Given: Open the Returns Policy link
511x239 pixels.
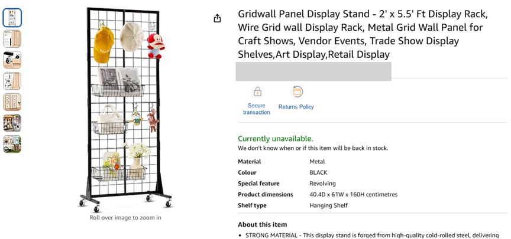Looking at the screenshot, I should [x=296, y=107].
